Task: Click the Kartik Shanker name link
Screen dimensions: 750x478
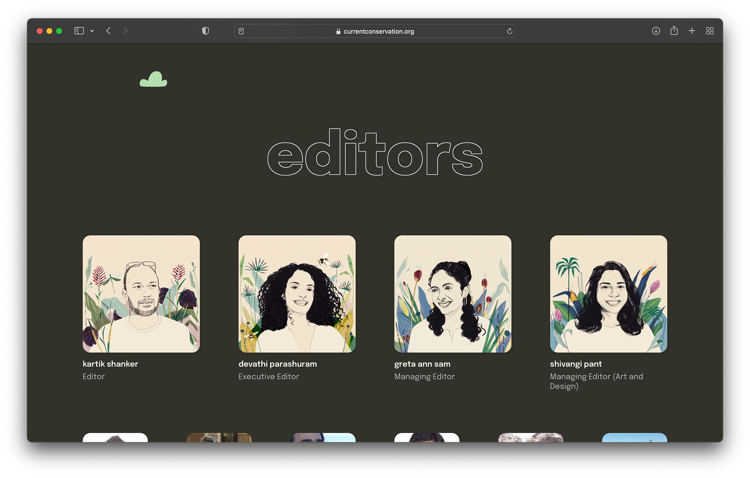Action: point(111,364)
